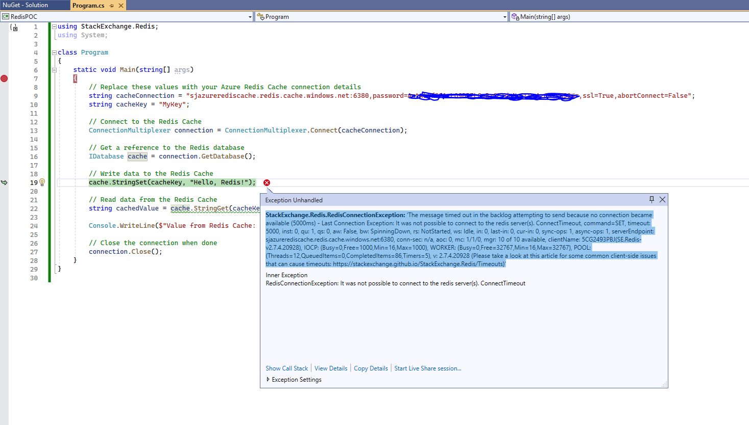This screenshot has height=425, width=749.
Task: Click the Show Call Stack link
Action: pyautogui.click(x=287, y=368)
